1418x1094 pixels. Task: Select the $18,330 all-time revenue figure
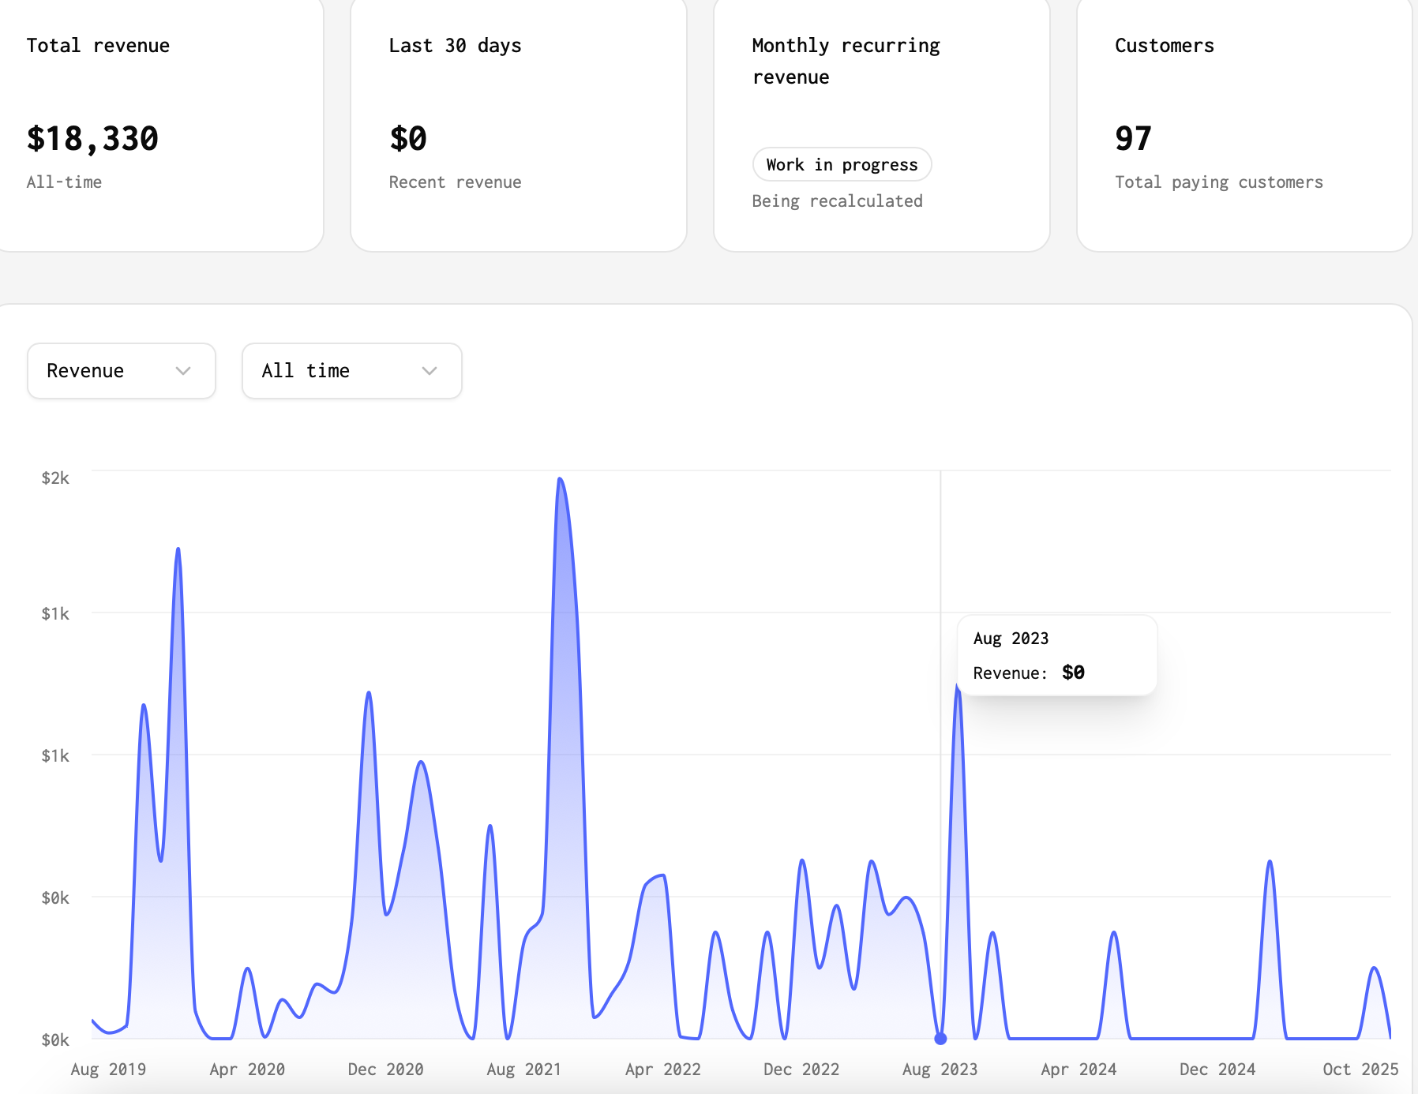[92, 139]
